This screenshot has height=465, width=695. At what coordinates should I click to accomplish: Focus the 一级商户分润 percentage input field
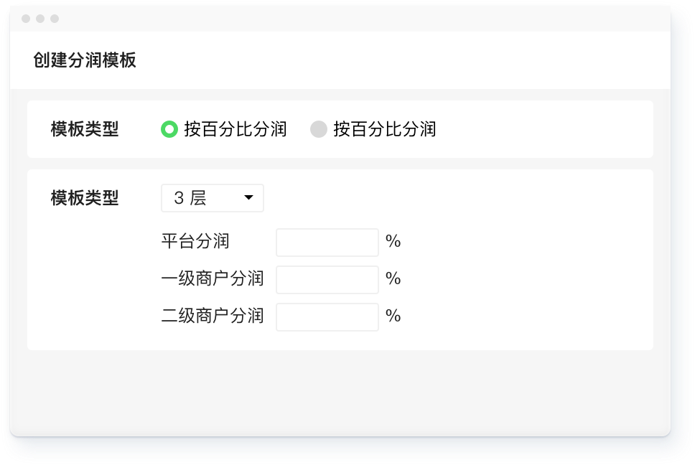[x=327, y=279]
